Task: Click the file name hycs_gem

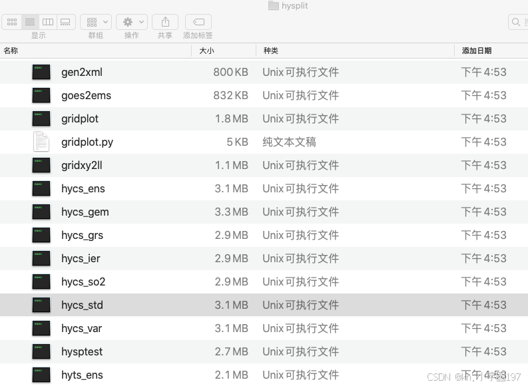Action: [x=85, y=212]
